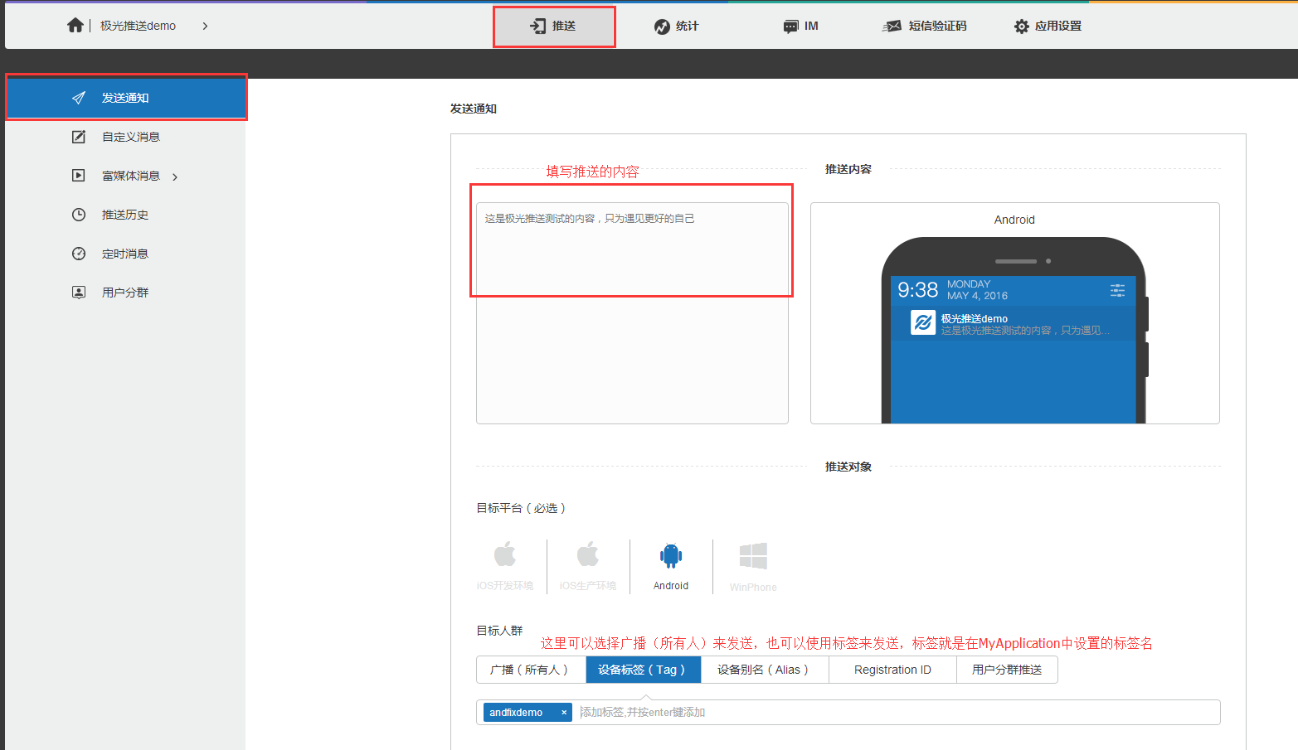
Task: Open the IM chat section icon
Action: (x=789, y=26)
